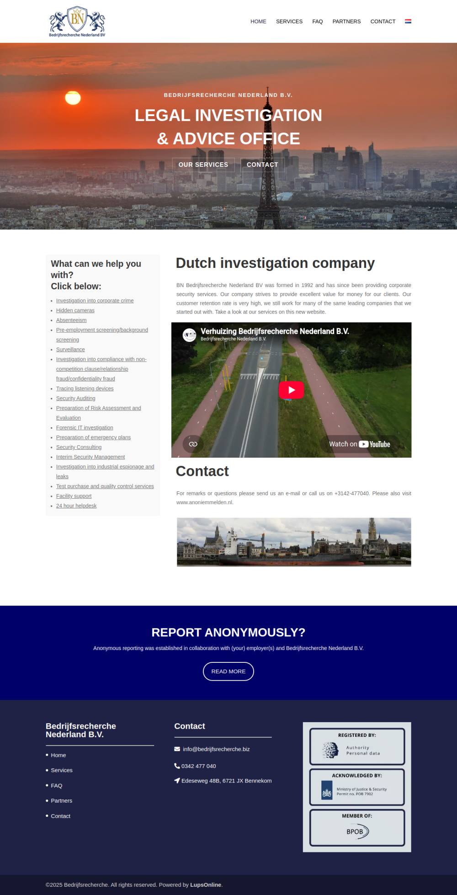Open Interim Security Management link
457x895 pixels.
[90, 457]
